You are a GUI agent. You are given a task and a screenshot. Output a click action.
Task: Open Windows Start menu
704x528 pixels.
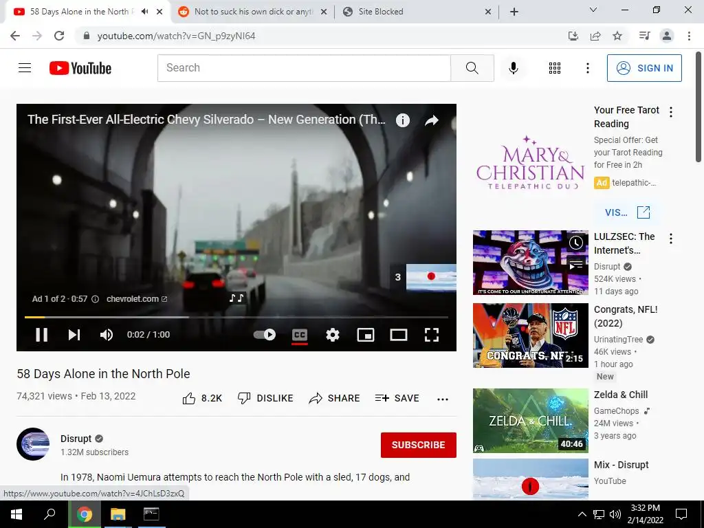(16, 514)
